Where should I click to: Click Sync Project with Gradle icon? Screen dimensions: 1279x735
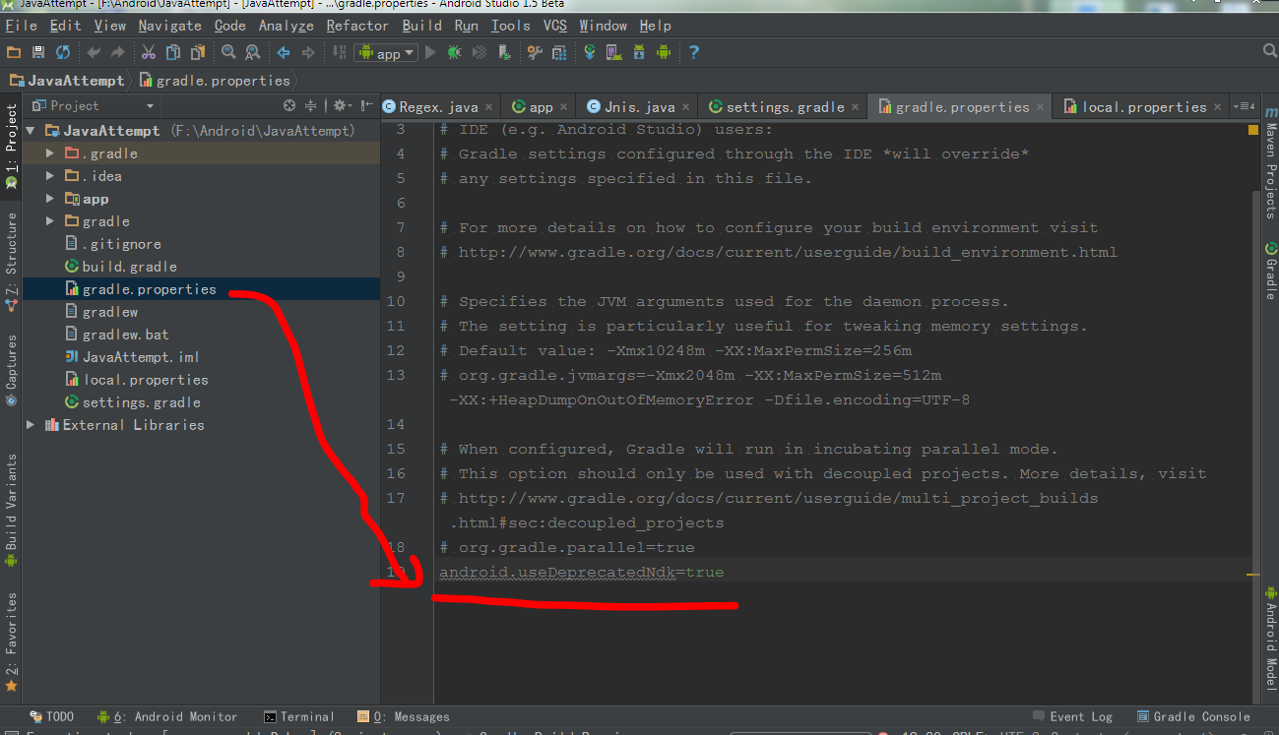pos(590,52)
